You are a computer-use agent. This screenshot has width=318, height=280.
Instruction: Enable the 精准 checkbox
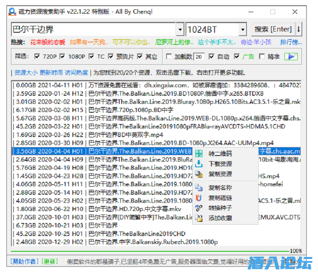262,57
